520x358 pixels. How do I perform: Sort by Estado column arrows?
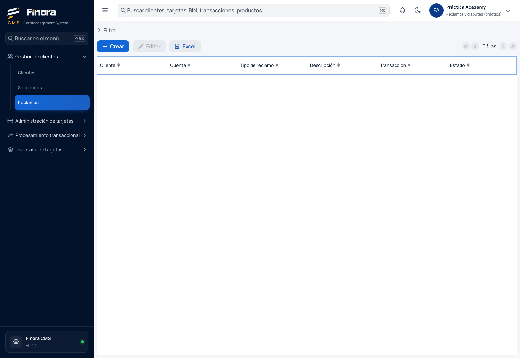point(468,65)
